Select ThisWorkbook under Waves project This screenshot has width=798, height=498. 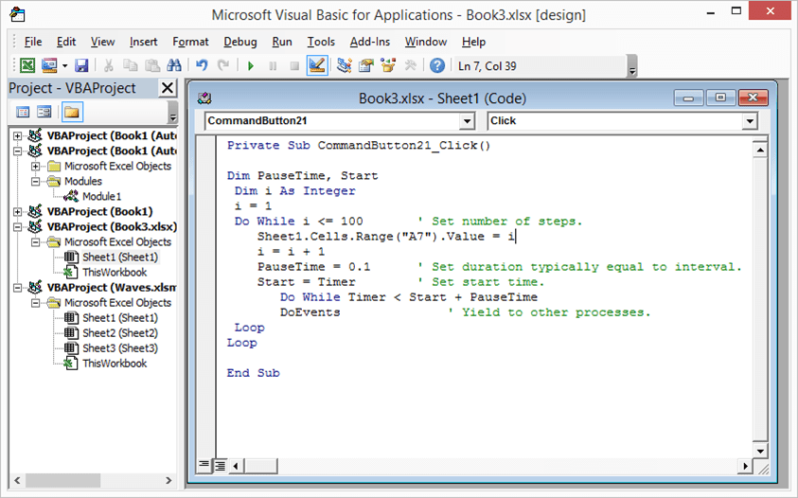[x=115, y=364]
